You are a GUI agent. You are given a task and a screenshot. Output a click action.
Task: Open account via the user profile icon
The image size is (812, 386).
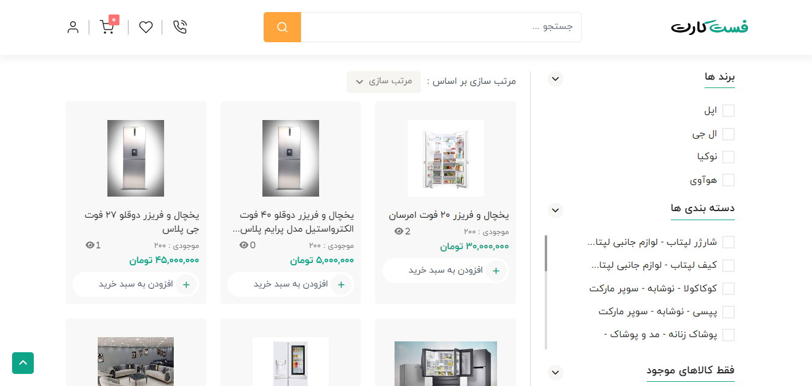coord(73,27)
